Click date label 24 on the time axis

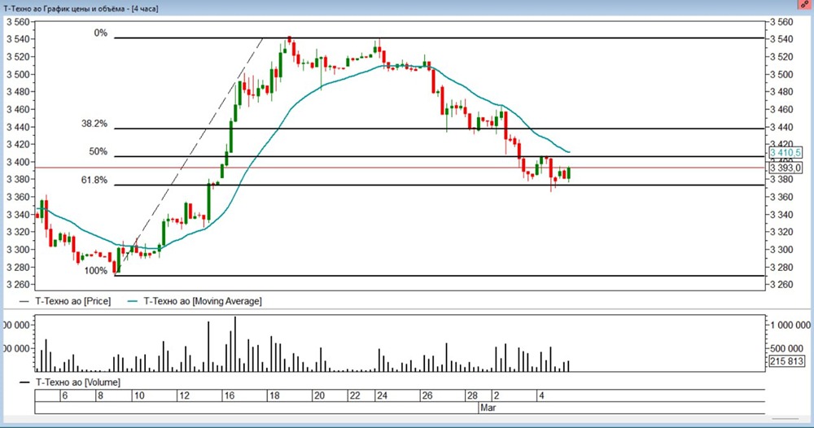(382, 395)
